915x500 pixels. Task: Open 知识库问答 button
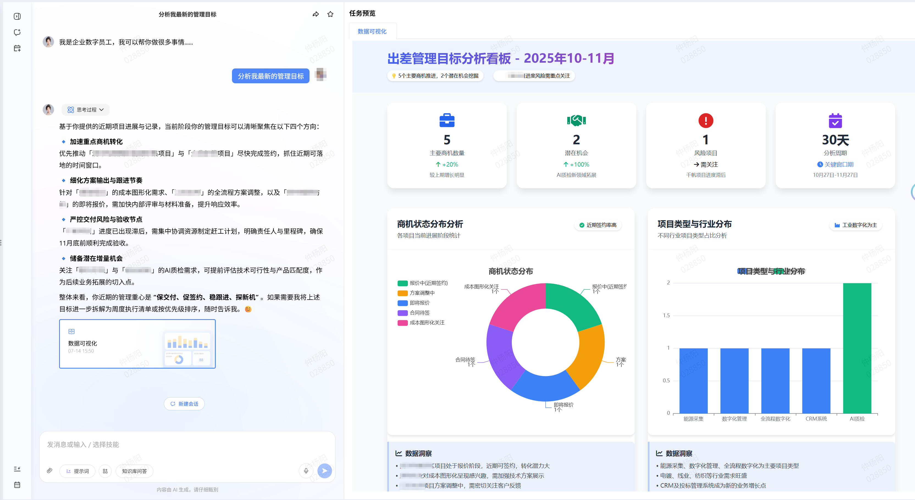[x=134, y=471]
